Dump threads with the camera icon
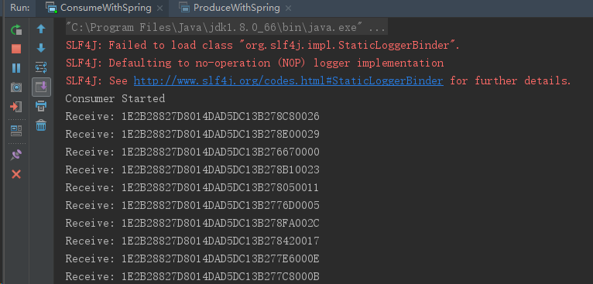This screenshot has width=593, height=284. pos(16,87)
